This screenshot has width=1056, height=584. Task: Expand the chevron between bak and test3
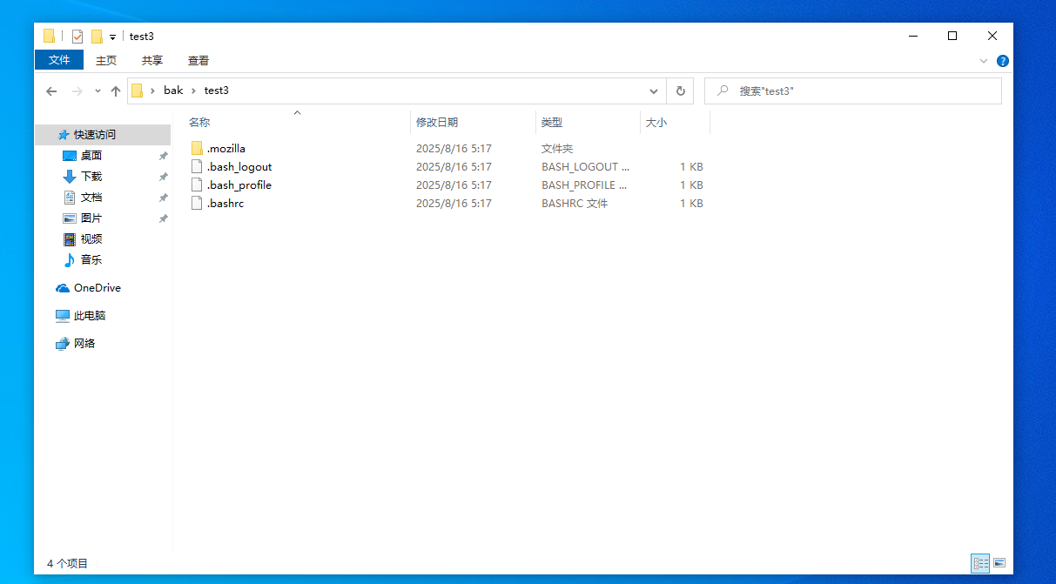point(193,91)
